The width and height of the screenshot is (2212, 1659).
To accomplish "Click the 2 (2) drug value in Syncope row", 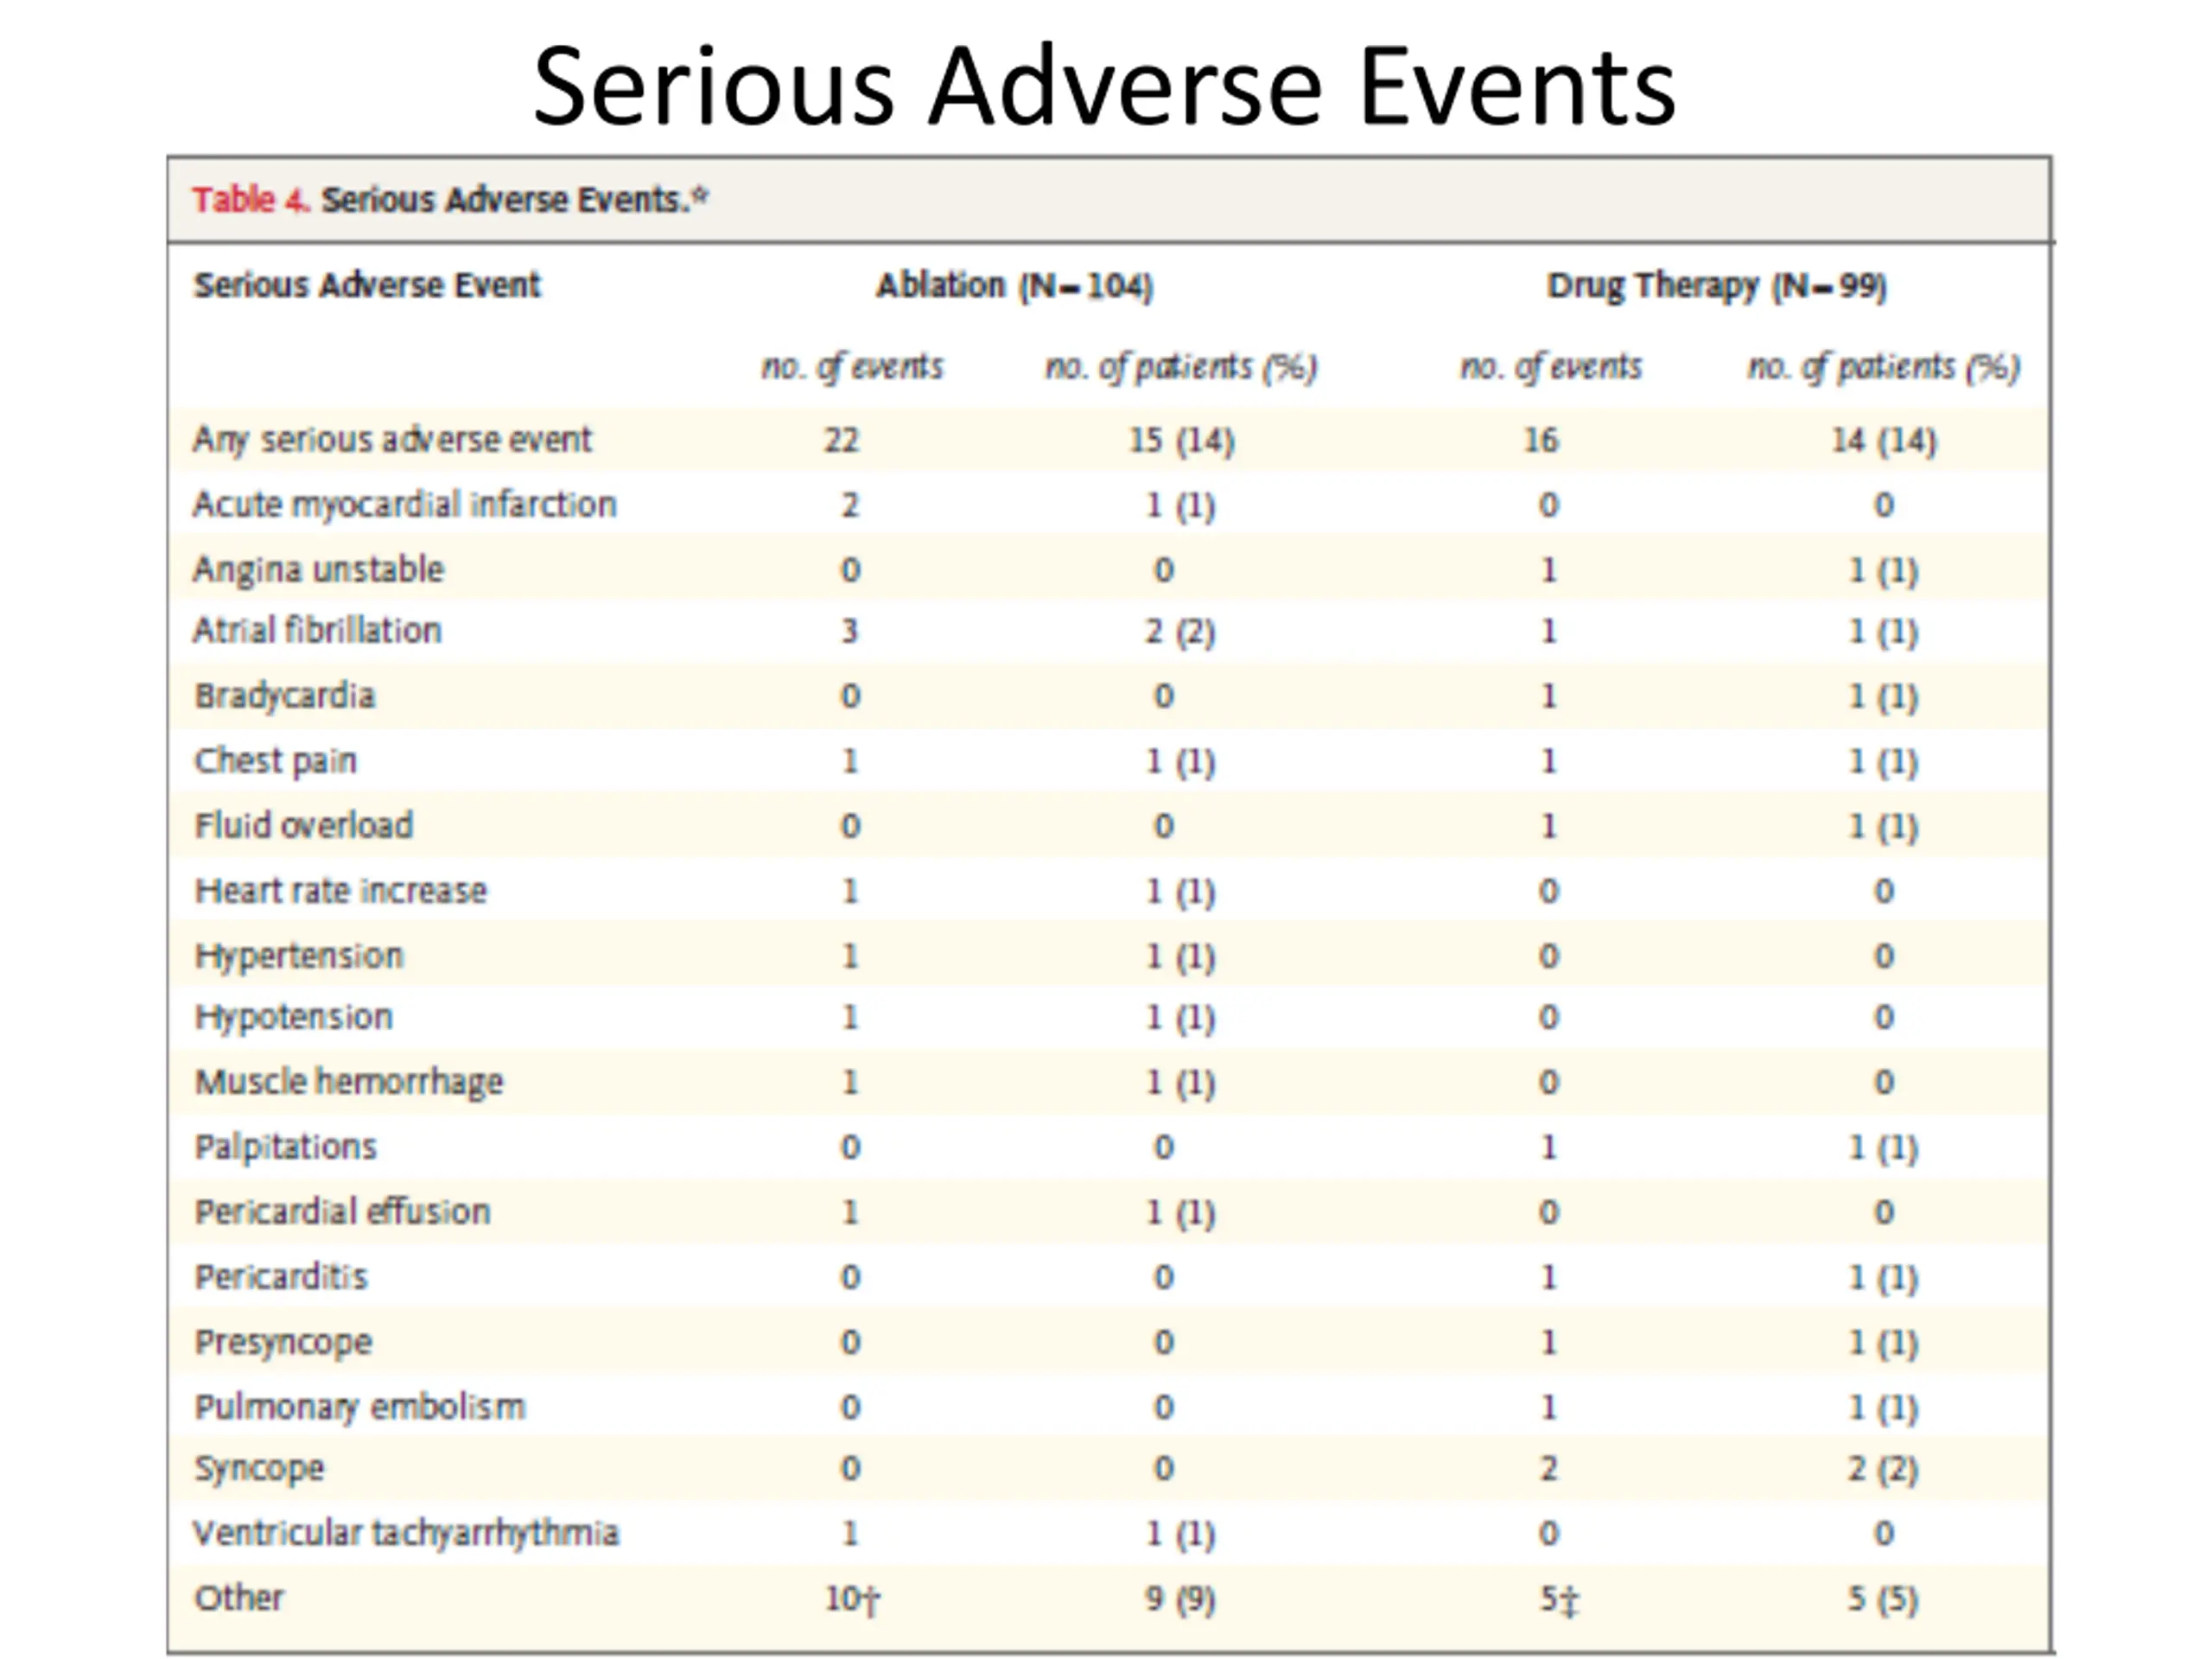I will point(1883,1469).
